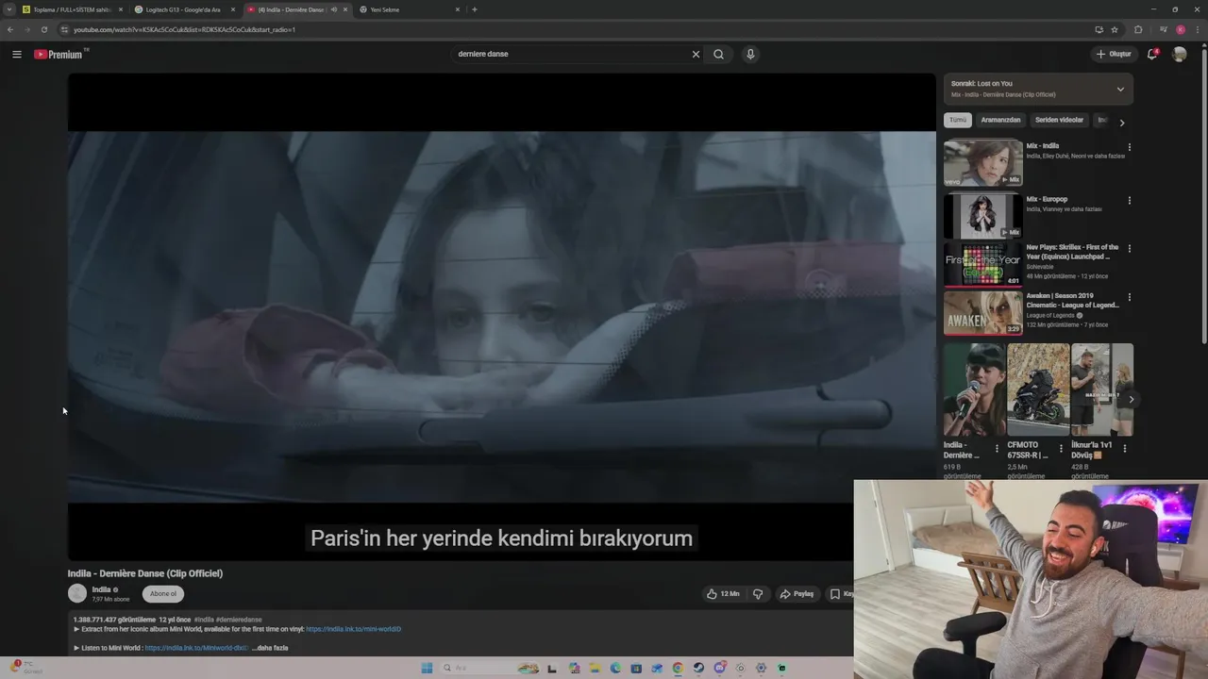Bookmark this page with the star icon
Viewport: 1208px width, 679px height.
coord(1115,29)
